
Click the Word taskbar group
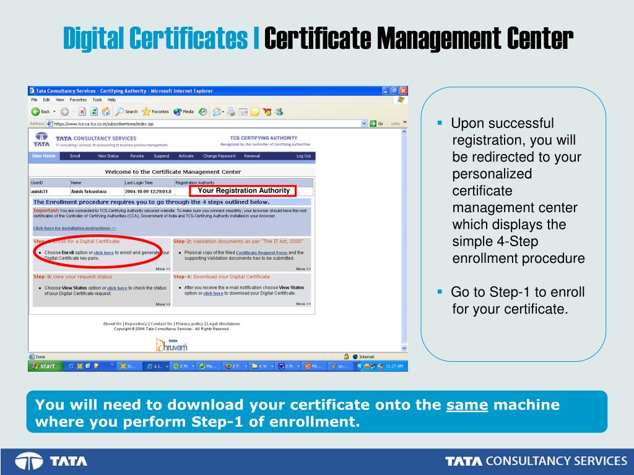point(289,366)
